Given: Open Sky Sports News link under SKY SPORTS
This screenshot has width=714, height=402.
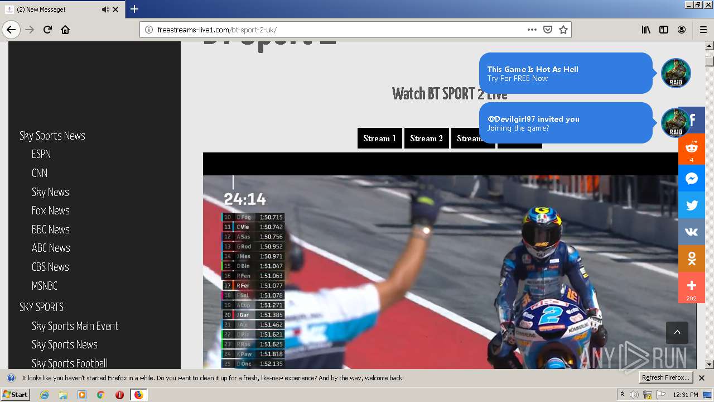Looking at the screenshot, I should 65,344.
